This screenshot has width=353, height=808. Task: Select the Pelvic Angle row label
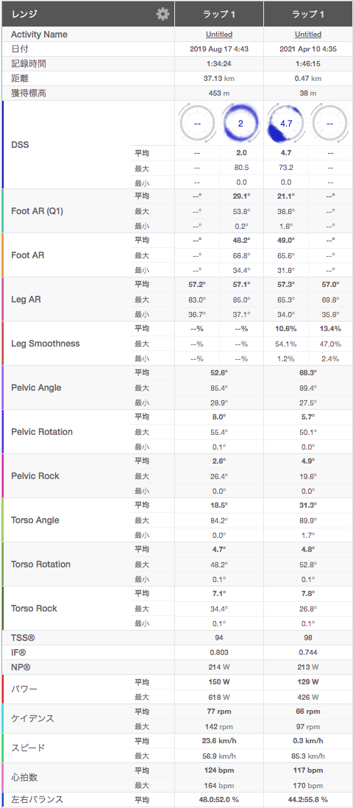pyautogui.click(x=35, y=388)
